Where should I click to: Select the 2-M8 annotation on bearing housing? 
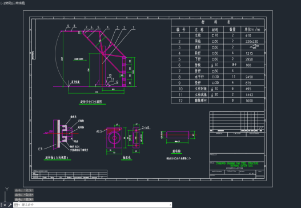(146, 127)
